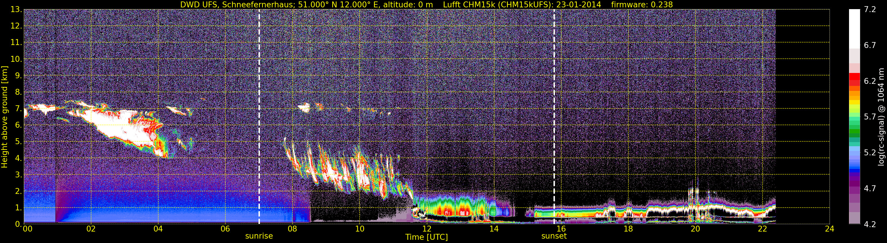
Task: Click the y-axis tick label 11
Action: 16,42
